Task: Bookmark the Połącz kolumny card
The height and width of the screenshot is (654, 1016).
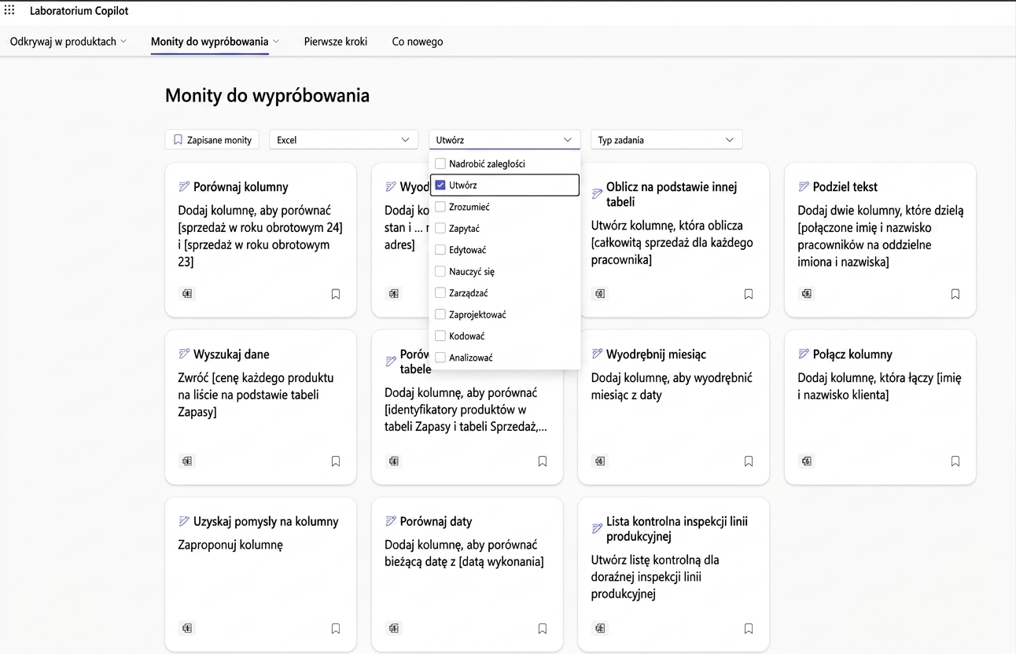Action: 955,461
